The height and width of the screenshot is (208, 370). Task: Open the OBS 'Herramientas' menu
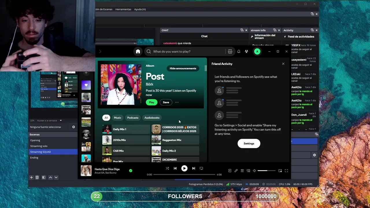(123, 9)
